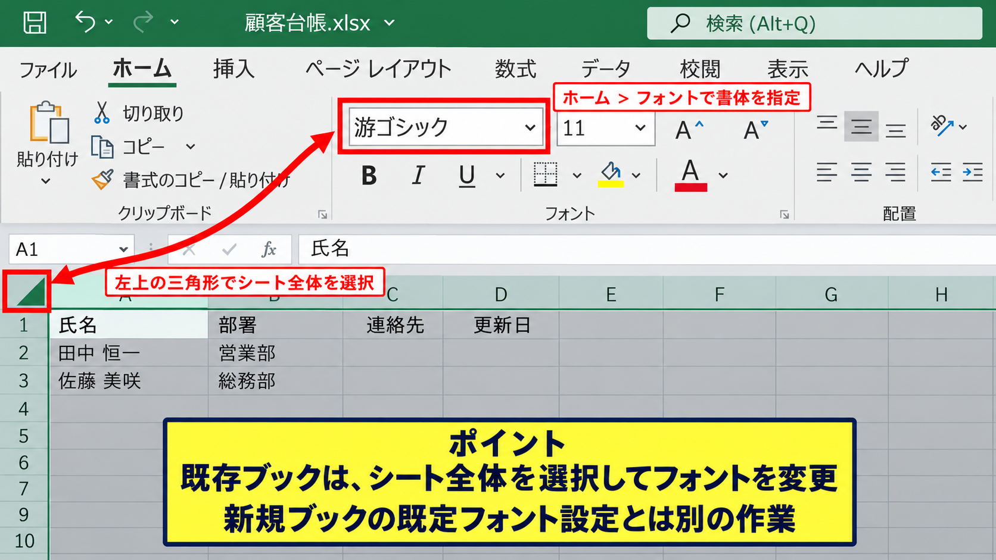The height and width of the screenshot is (560, 996).
Task: Undo the last action
Action: (85, 22)
